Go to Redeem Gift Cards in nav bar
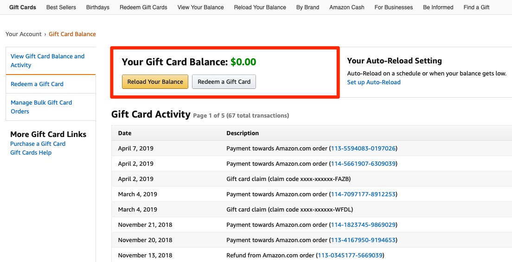 [x=143, y=7]
